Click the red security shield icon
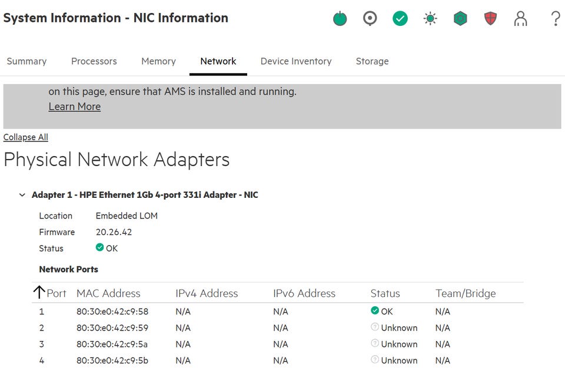Screen dimensions: 565x374 click(x=490, y=19)
